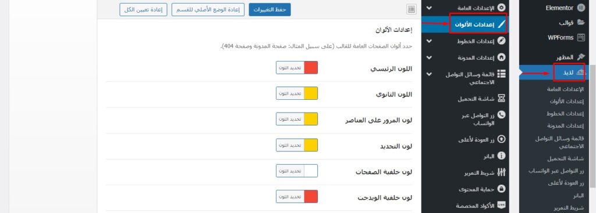Image resolution: width=596 pixels, height=213 pixels.
Task: Expand the social media menu chevron
Action: click(429, 74)
